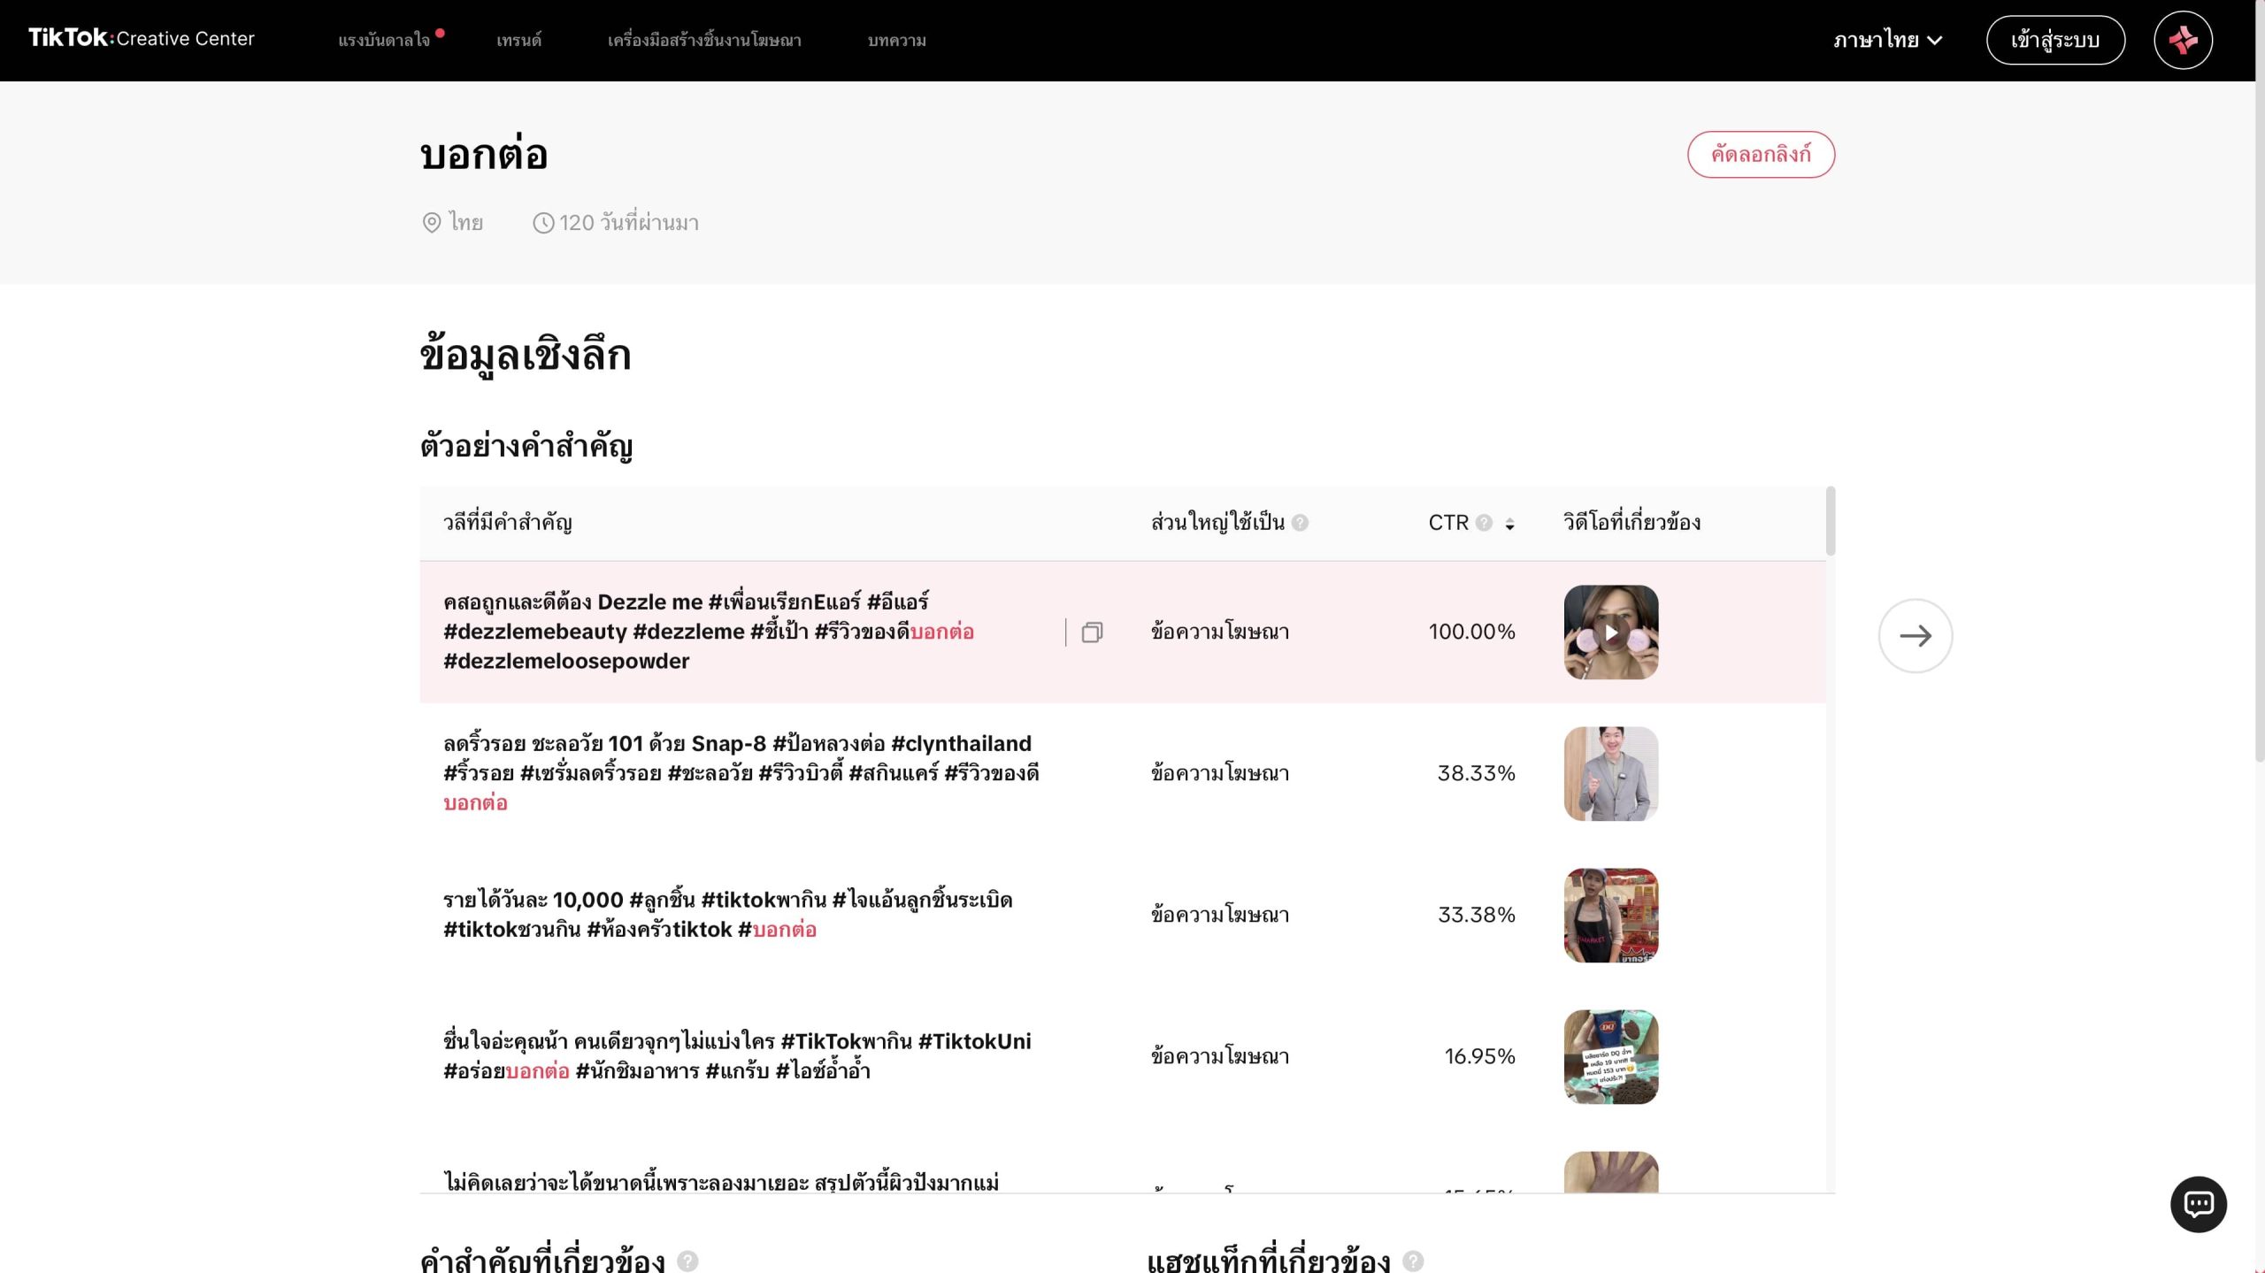Open the Snap-8 serum video thumbnail
This screenshot has width=2265, height=1273.
click(x=1610, y=774)
